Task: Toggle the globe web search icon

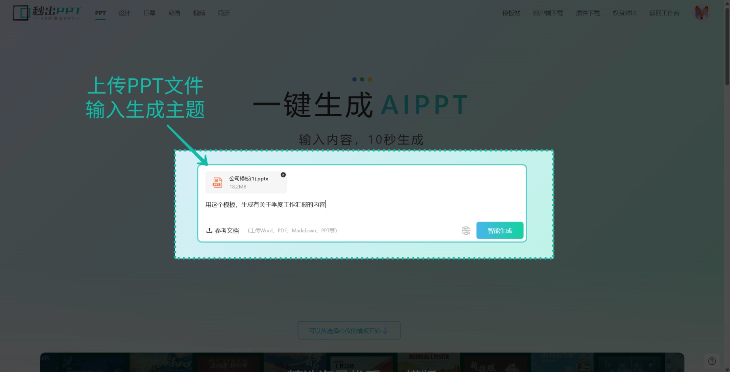Action: pyautogui.click(x=466, y=231)
